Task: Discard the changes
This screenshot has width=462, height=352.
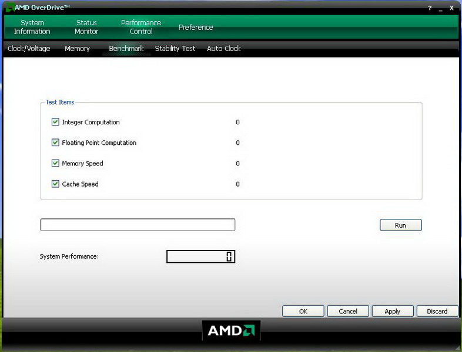Action: 437,311
